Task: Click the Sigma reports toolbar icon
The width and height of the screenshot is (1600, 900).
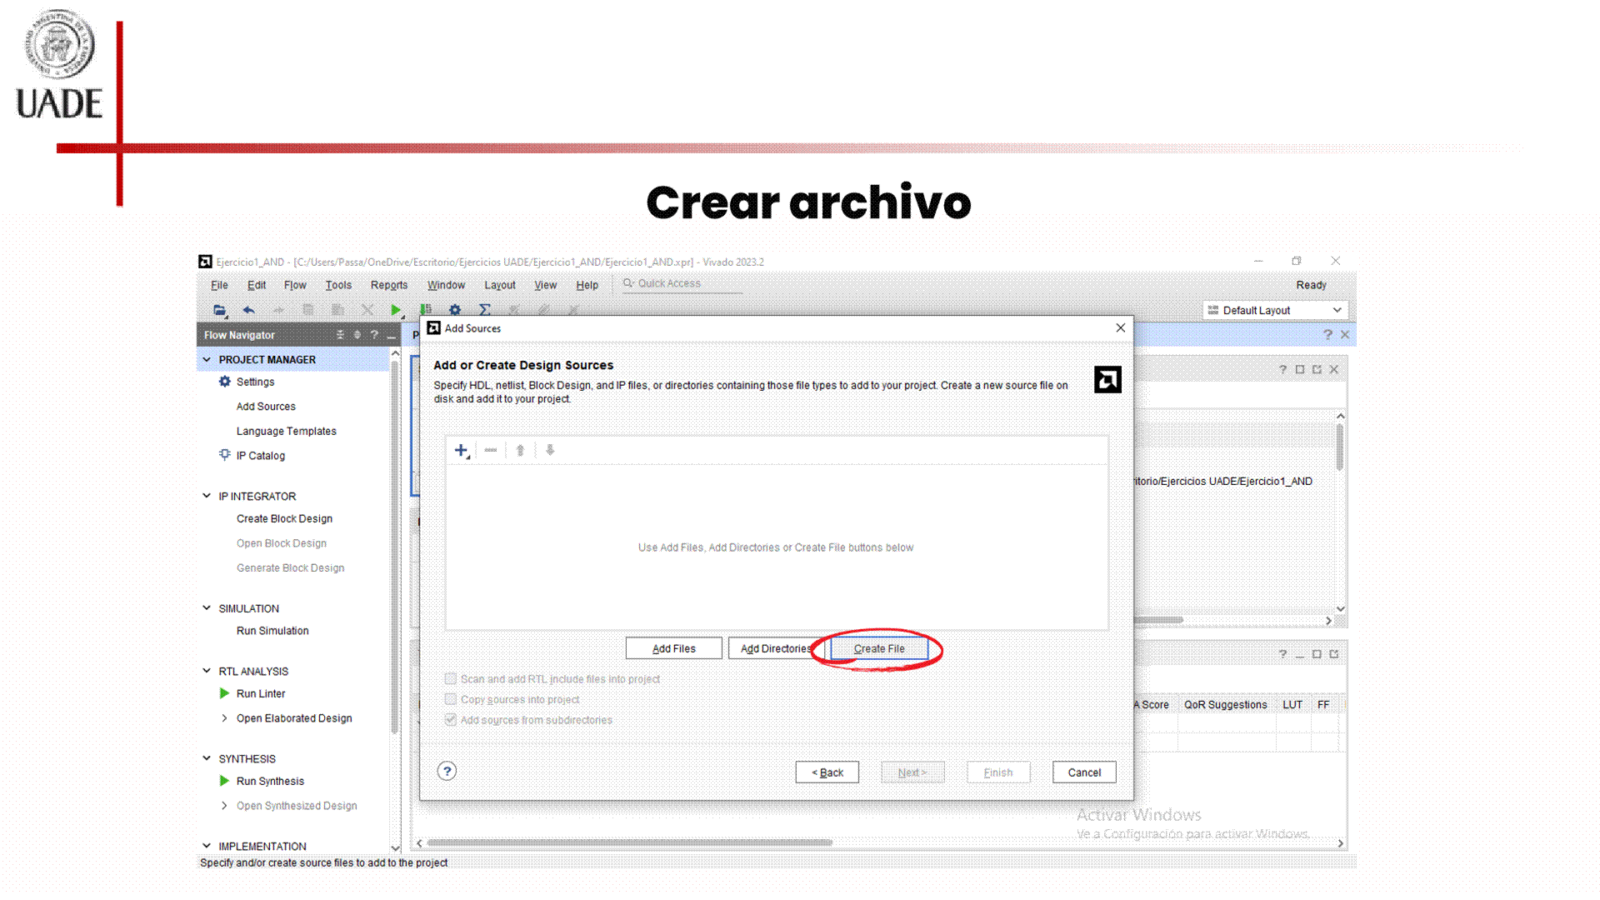Action: tap(484, 310)
